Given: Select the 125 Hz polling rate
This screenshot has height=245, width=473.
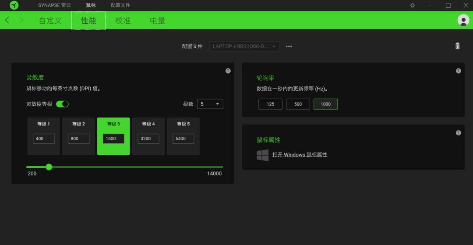Looking at the screenshot, I should coord(270,104).
